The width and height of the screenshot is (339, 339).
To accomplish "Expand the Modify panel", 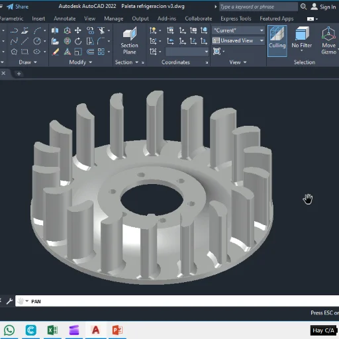I will [80, 62].
